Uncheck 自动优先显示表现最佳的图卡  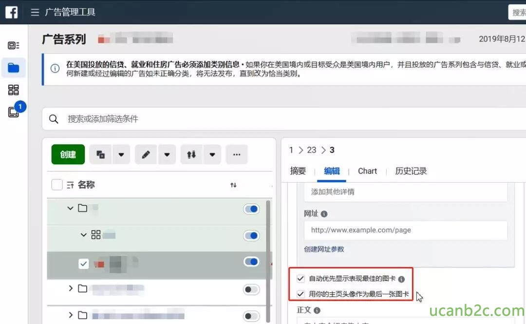click(x=301, y=278)
